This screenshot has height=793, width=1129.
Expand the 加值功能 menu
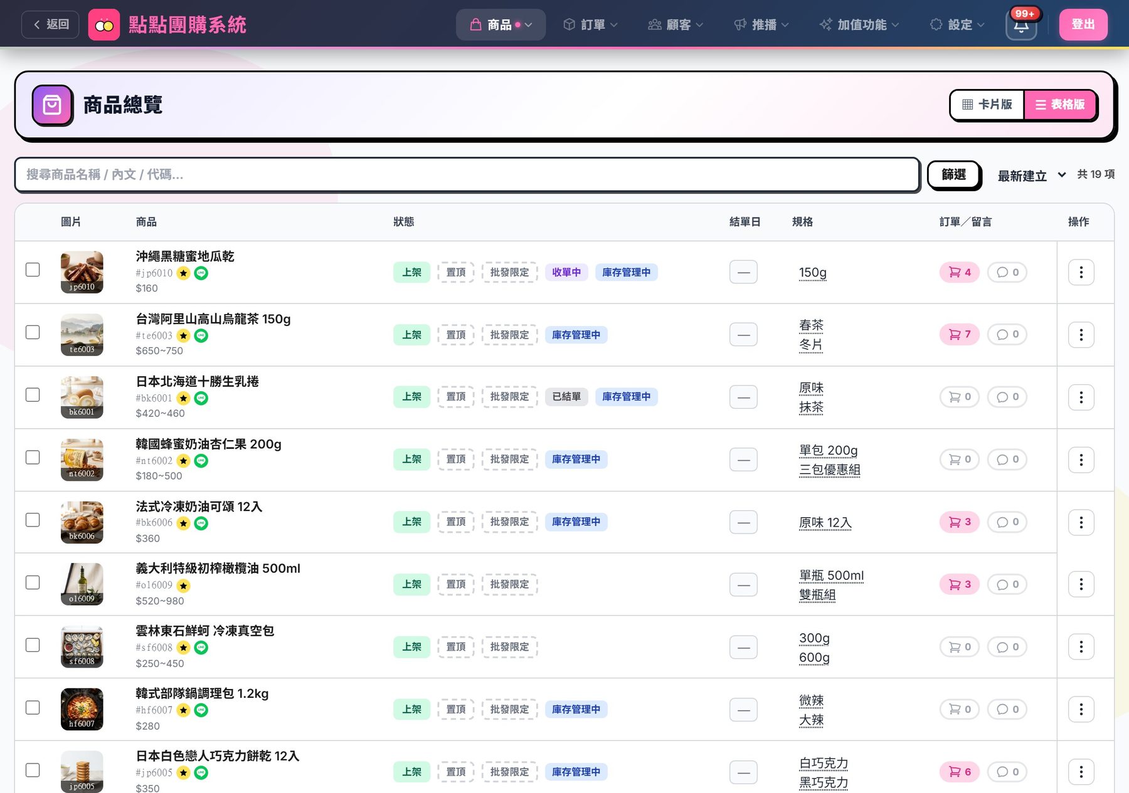pyautogui.click(x=859, y=25)
